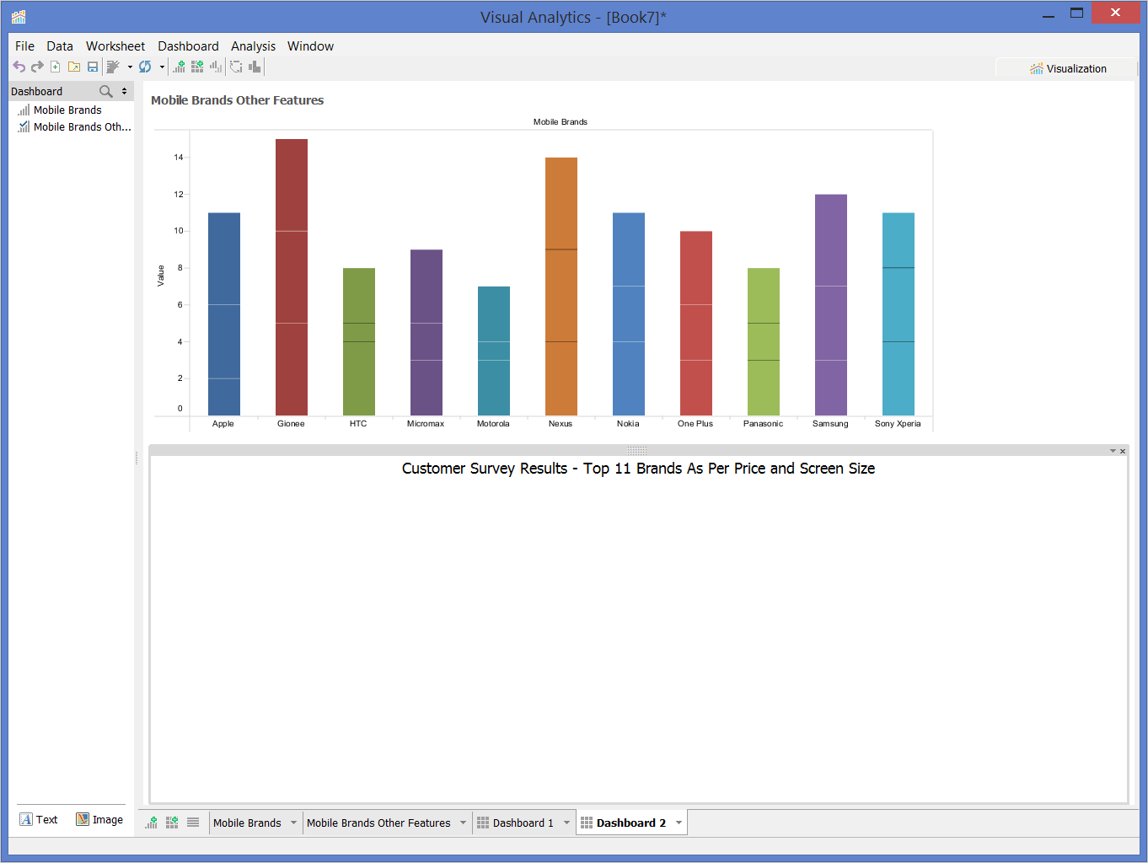This screenshot has height=863, width=1148.
Task: Search the Dashboard panel with magnifier
Action: tap(105, 91)
